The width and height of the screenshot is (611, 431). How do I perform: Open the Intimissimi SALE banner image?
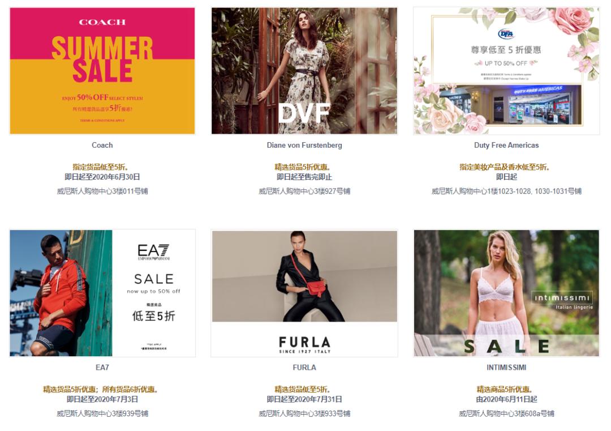[506, 293]
